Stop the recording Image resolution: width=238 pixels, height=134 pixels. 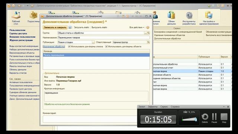coord(224,118)
